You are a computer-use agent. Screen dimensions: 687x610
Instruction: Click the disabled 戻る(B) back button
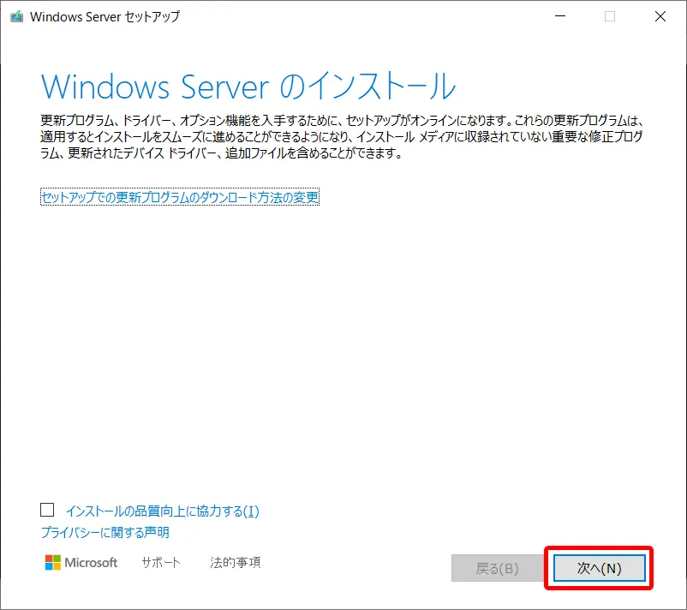point(498,568)
